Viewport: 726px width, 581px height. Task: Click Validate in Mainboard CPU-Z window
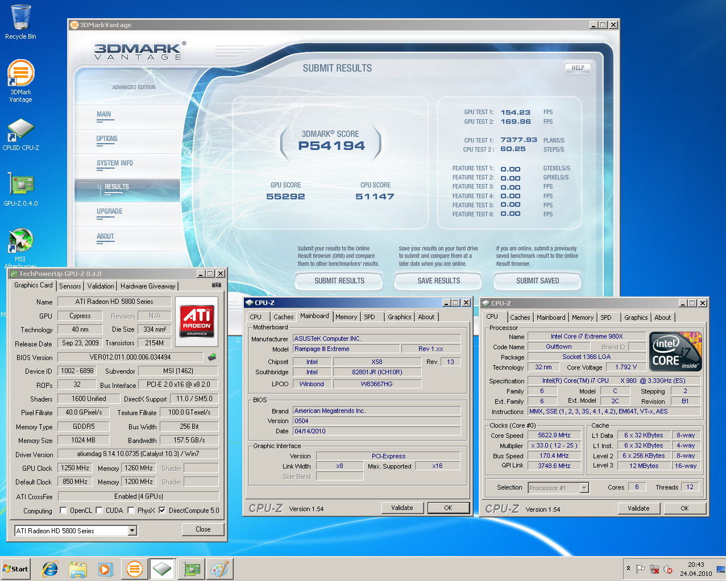tap(402, 508)
